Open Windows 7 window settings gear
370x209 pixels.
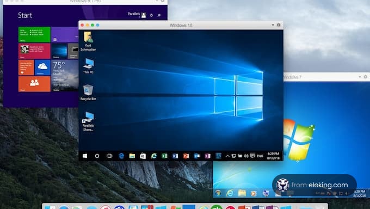tap(366, 77)
